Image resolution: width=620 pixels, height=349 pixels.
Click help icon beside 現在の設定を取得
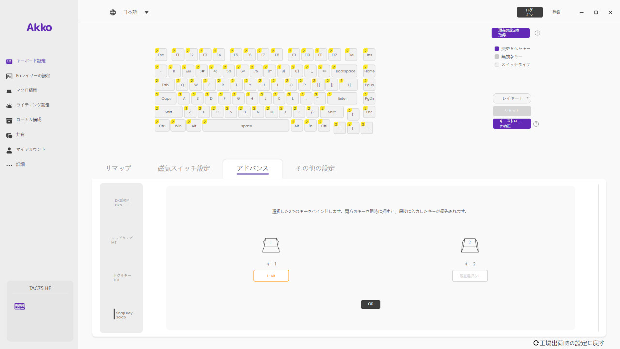[x=537, y=33]
